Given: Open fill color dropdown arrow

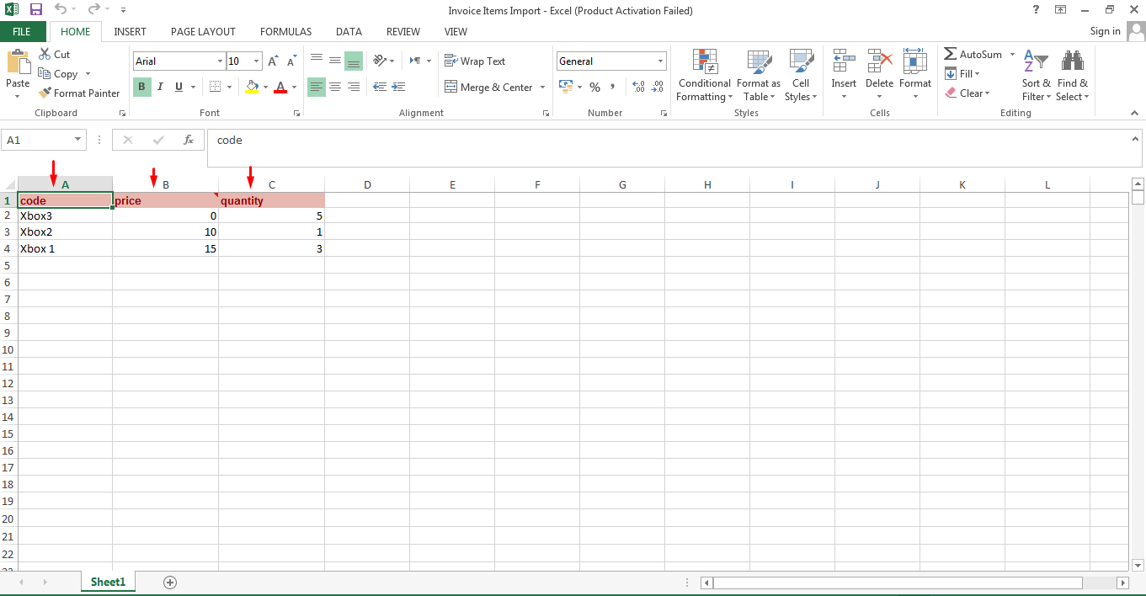Looking at the screenshot, I should click(265, 87).
